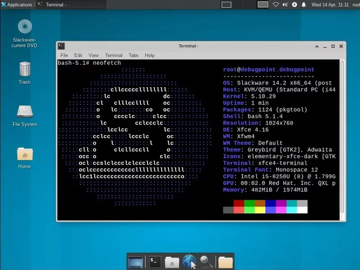Open the File menu in Terminal

[x=64, y=55]
